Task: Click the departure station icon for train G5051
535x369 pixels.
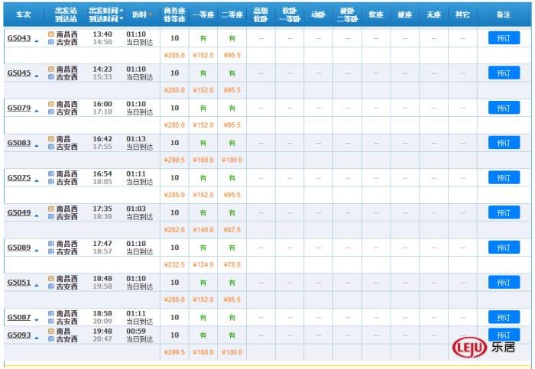Action: click(x=51, y=279)
